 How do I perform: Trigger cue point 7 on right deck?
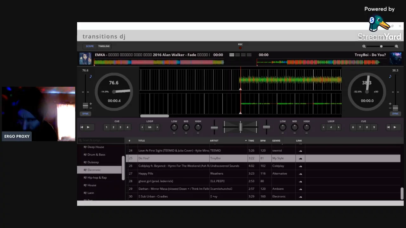point(360,127)
